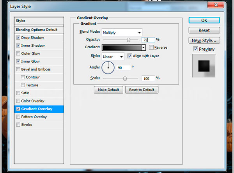Toggle the Inner Glow checkbox
The height and width of the screenshot is (173, 234).
pos(18,61)
